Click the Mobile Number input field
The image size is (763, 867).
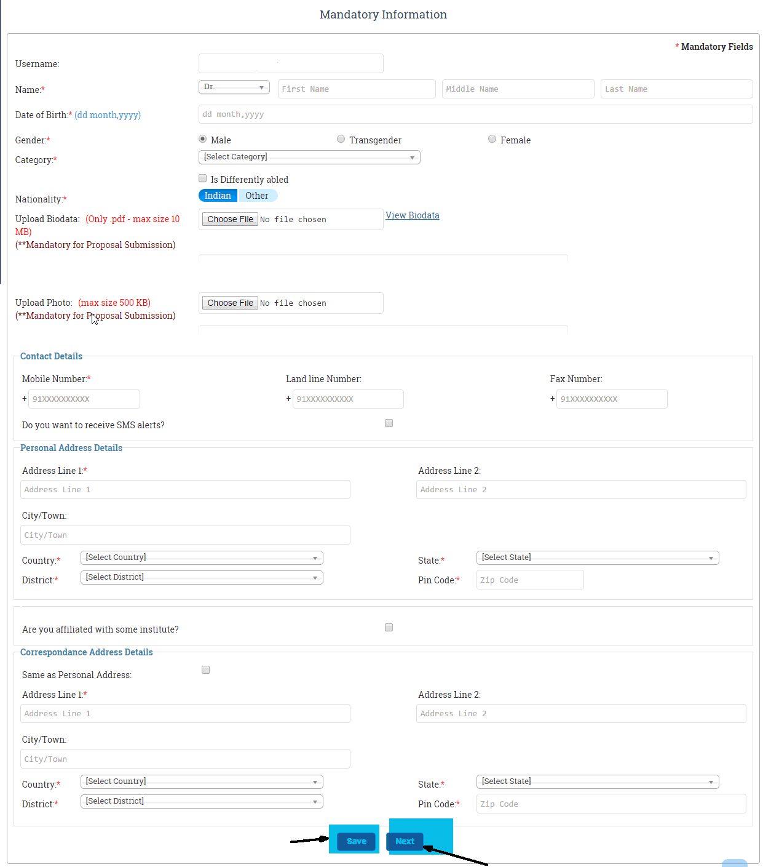(x=84, y=399)
